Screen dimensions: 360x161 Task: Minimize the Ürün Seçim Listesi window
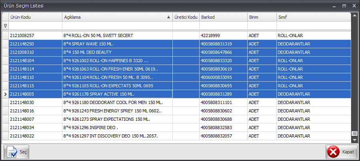coord(334,6)
